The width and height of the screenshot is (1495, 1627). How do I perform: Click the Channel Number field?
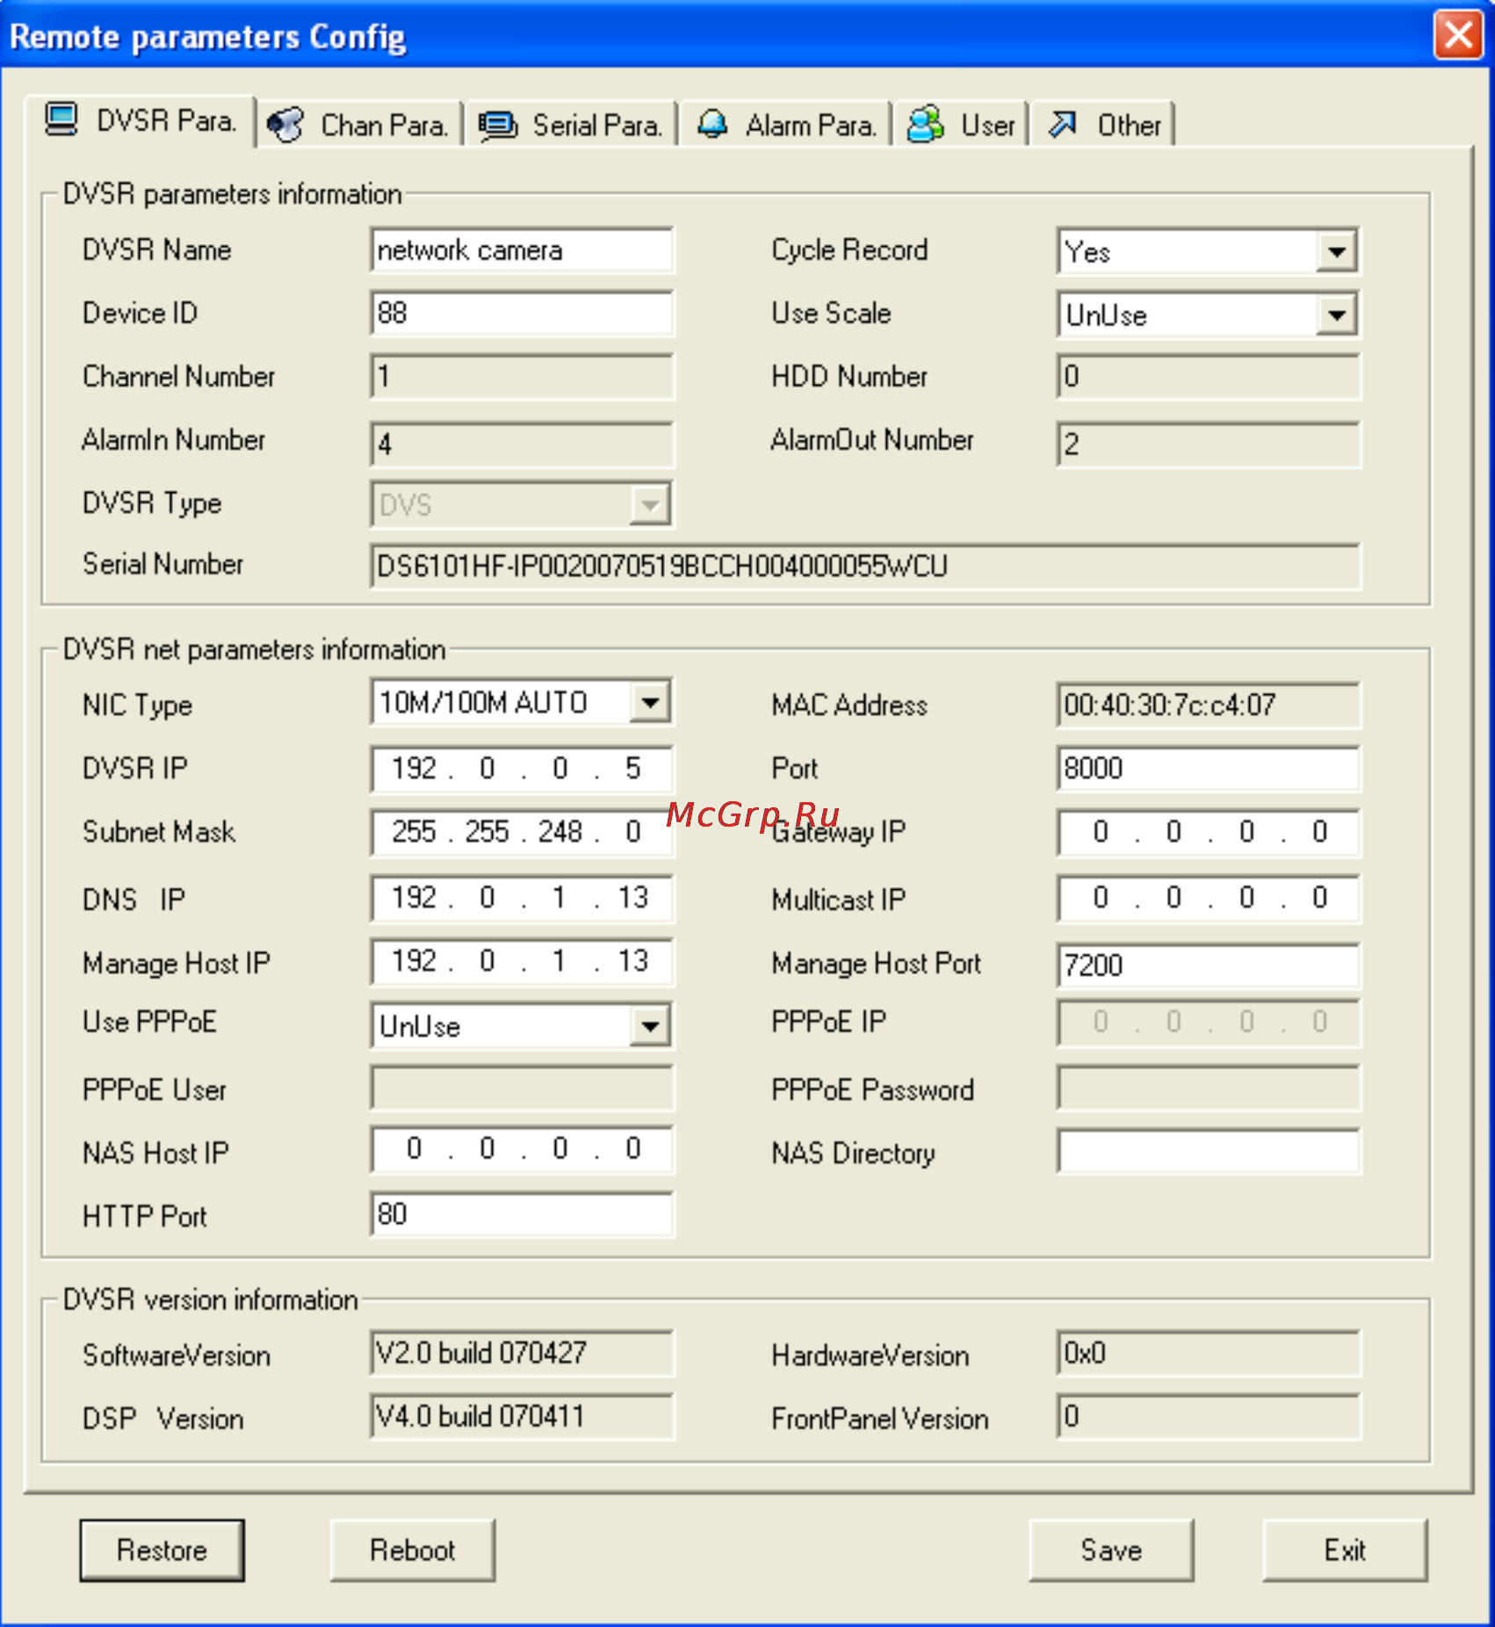(522, 377)
